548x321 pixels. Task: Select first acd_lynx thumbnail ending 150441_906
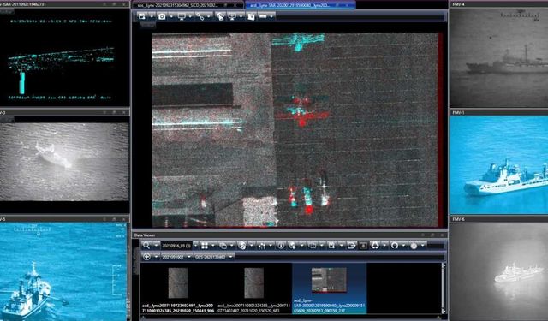click(178, 288)
